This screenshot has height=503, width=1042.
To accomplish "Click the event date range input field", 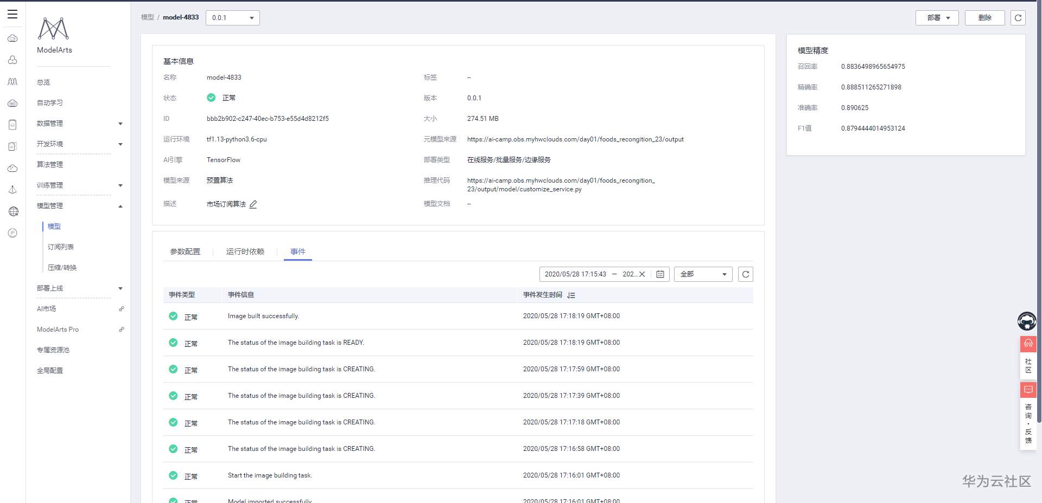I will 605,274.
